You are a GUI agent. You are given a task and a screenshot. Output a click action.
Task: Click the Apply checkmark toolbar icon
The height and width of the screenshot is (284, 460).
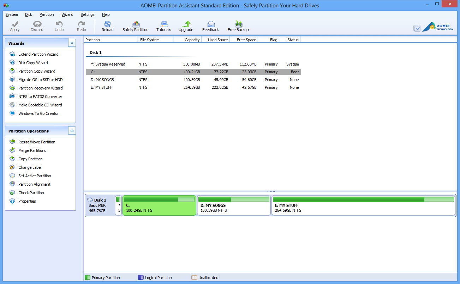15,24
